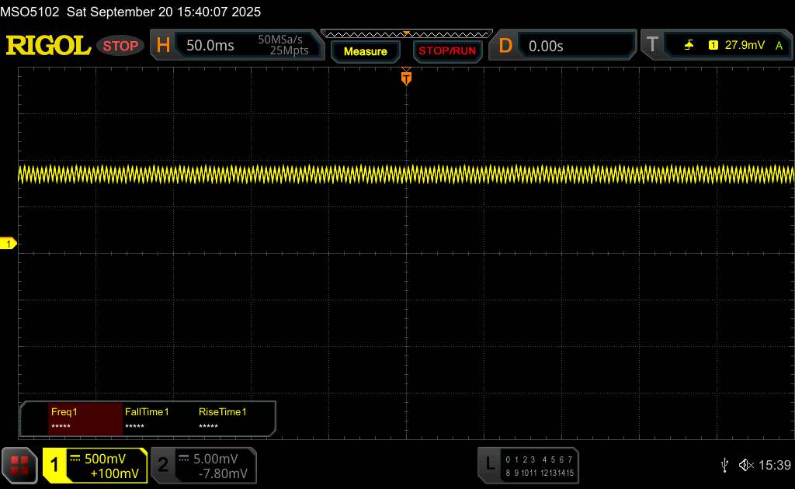795x489 pixels.
Task: Toggle channel 1 using the yellow 1 badge
Action: click(x=55, y=465)
